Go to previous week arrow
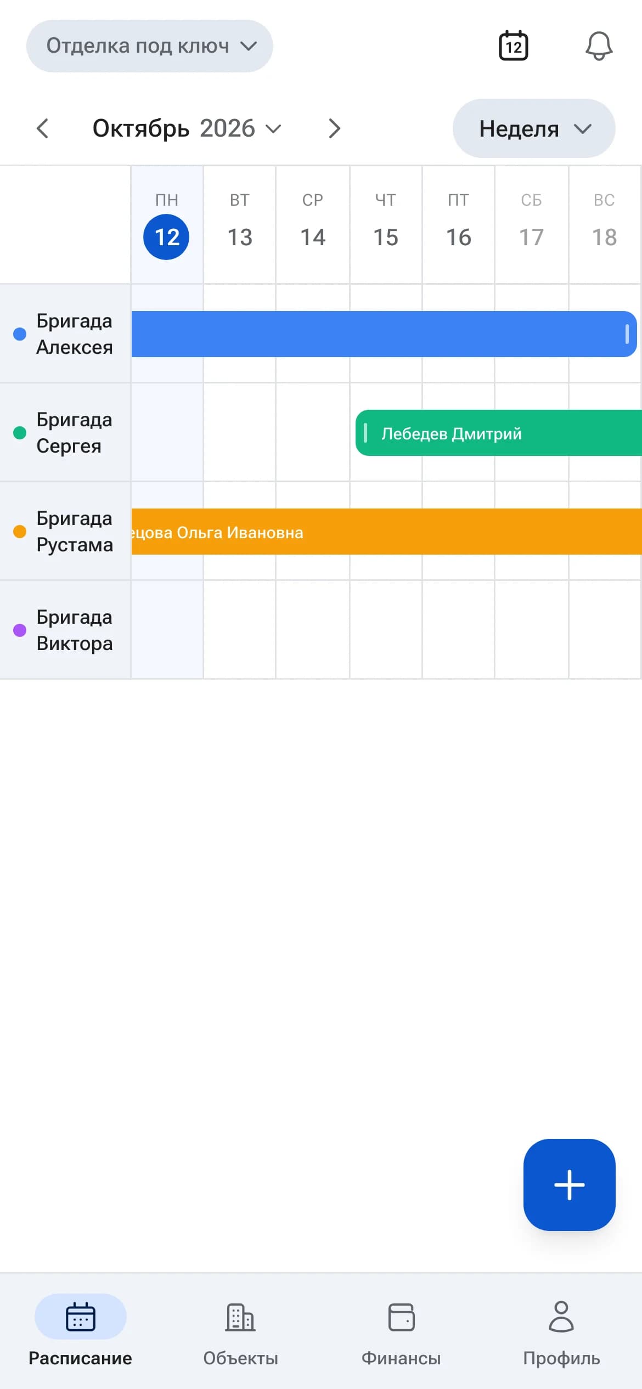This screenshot has height=1389, width=642. (x=42, y=128)
